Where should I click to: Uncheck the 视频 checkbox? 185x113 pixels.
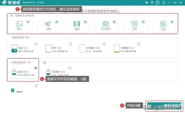[86, 22]
